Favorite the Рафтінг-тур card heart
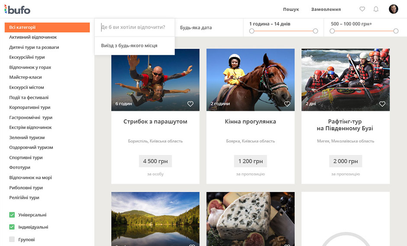Screen dimensions: 407x246 click(x=382, y=104)
